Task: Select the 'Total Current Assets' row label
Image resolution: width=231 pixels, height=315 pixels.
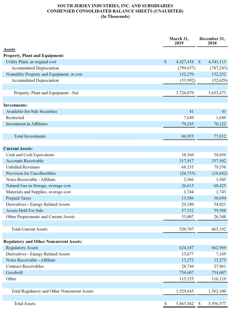Action: [29, 229]
